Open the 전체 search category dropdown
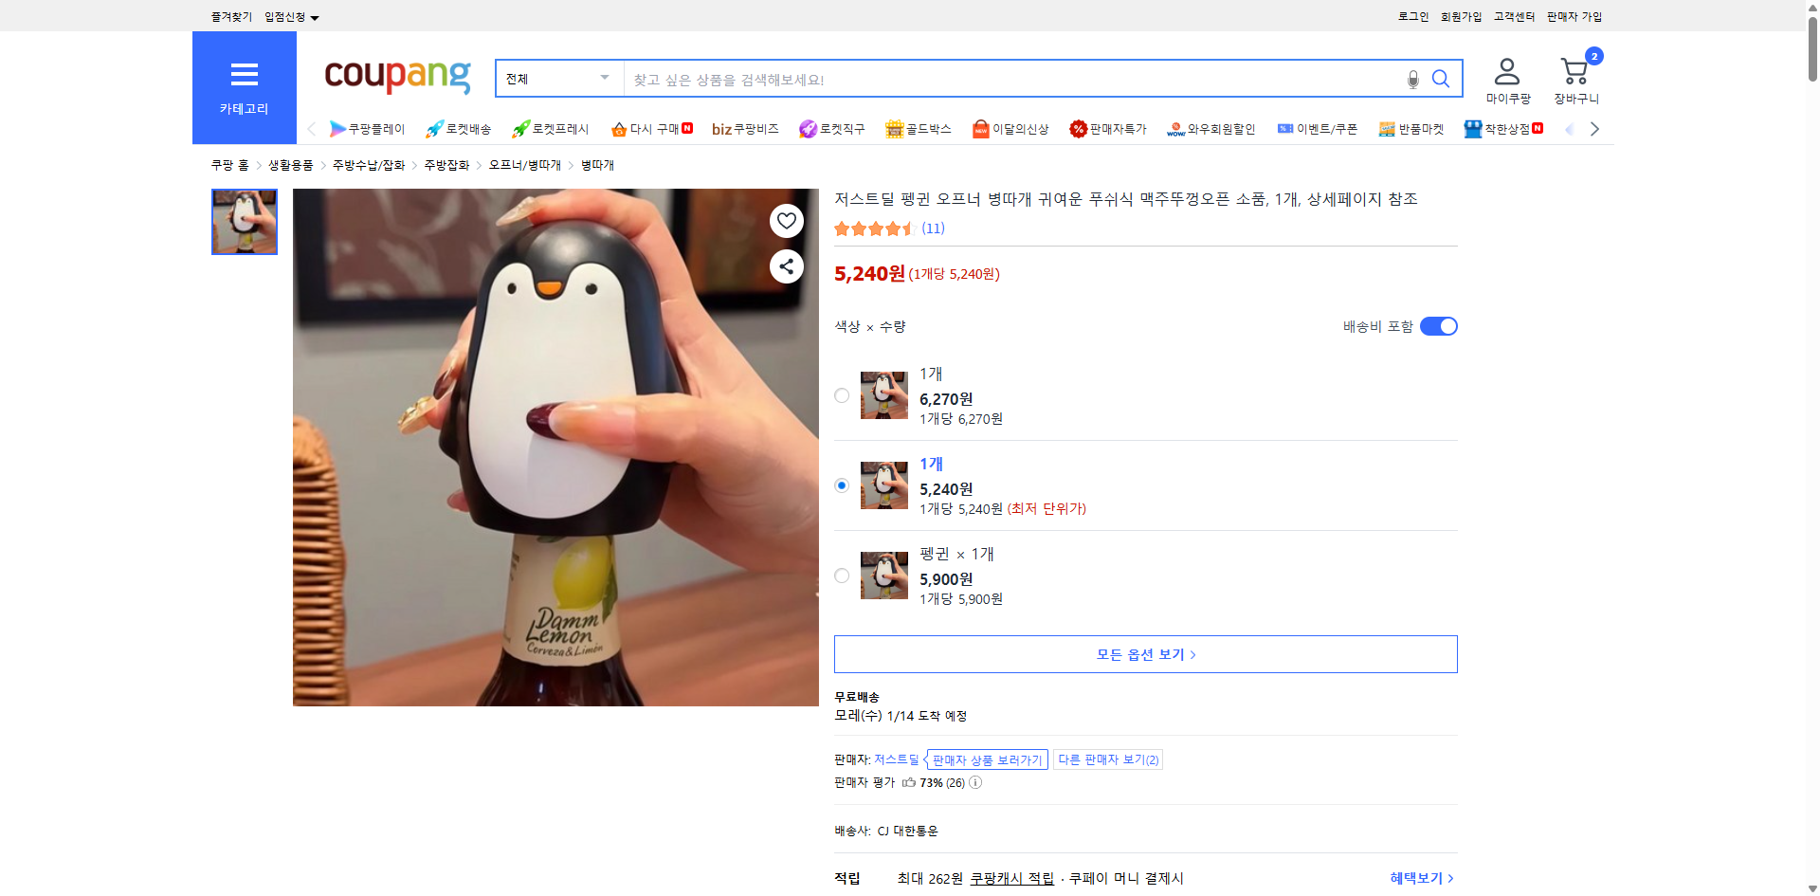 click(x=558, y=79)
